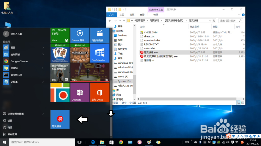Viewport: 261px width, 146px height.
Task: Open Groove 音乐 tile
Action: pyautogui.click(x=80, y=35)
